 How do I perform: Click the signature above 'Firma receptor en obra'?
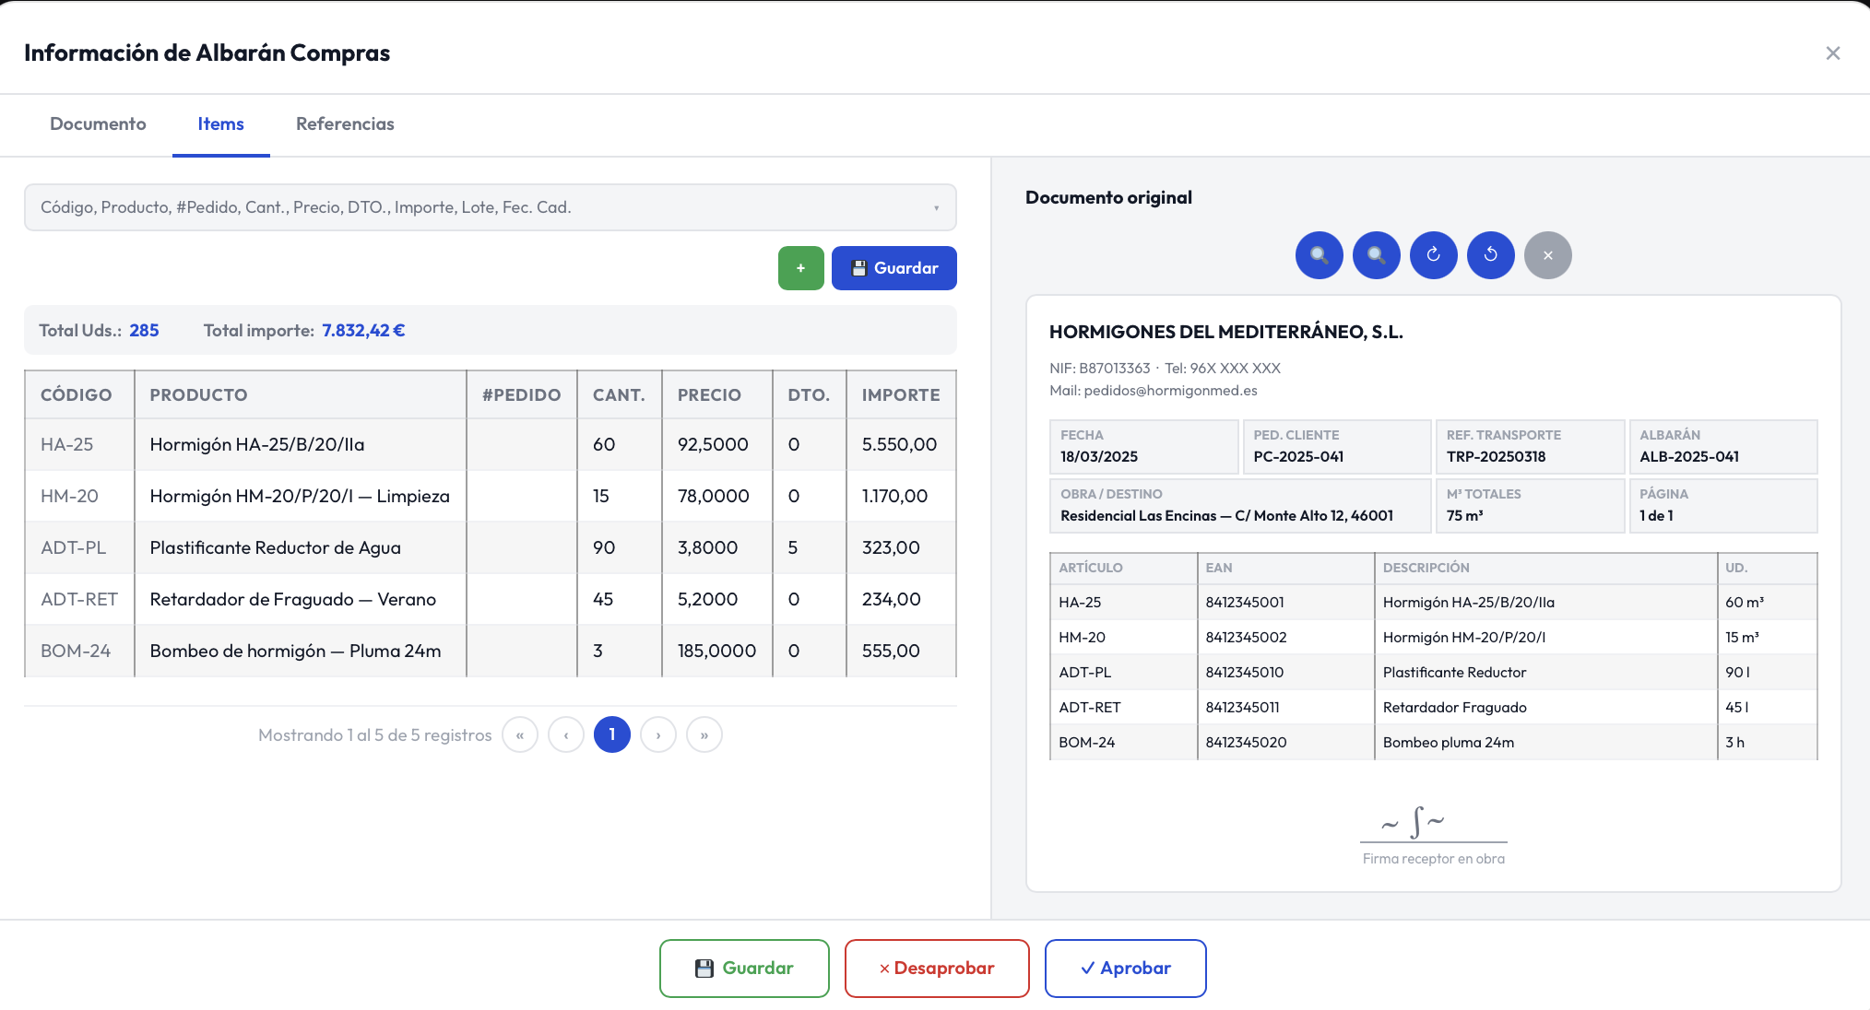click(1414, 822)
